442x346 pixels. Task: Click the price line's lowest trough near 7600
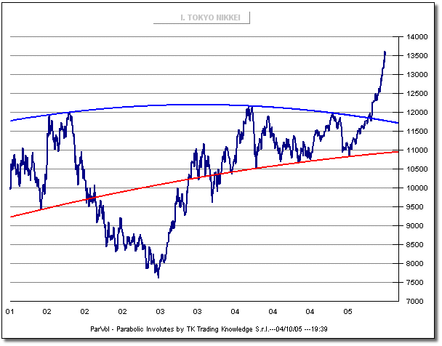[158, 276]
